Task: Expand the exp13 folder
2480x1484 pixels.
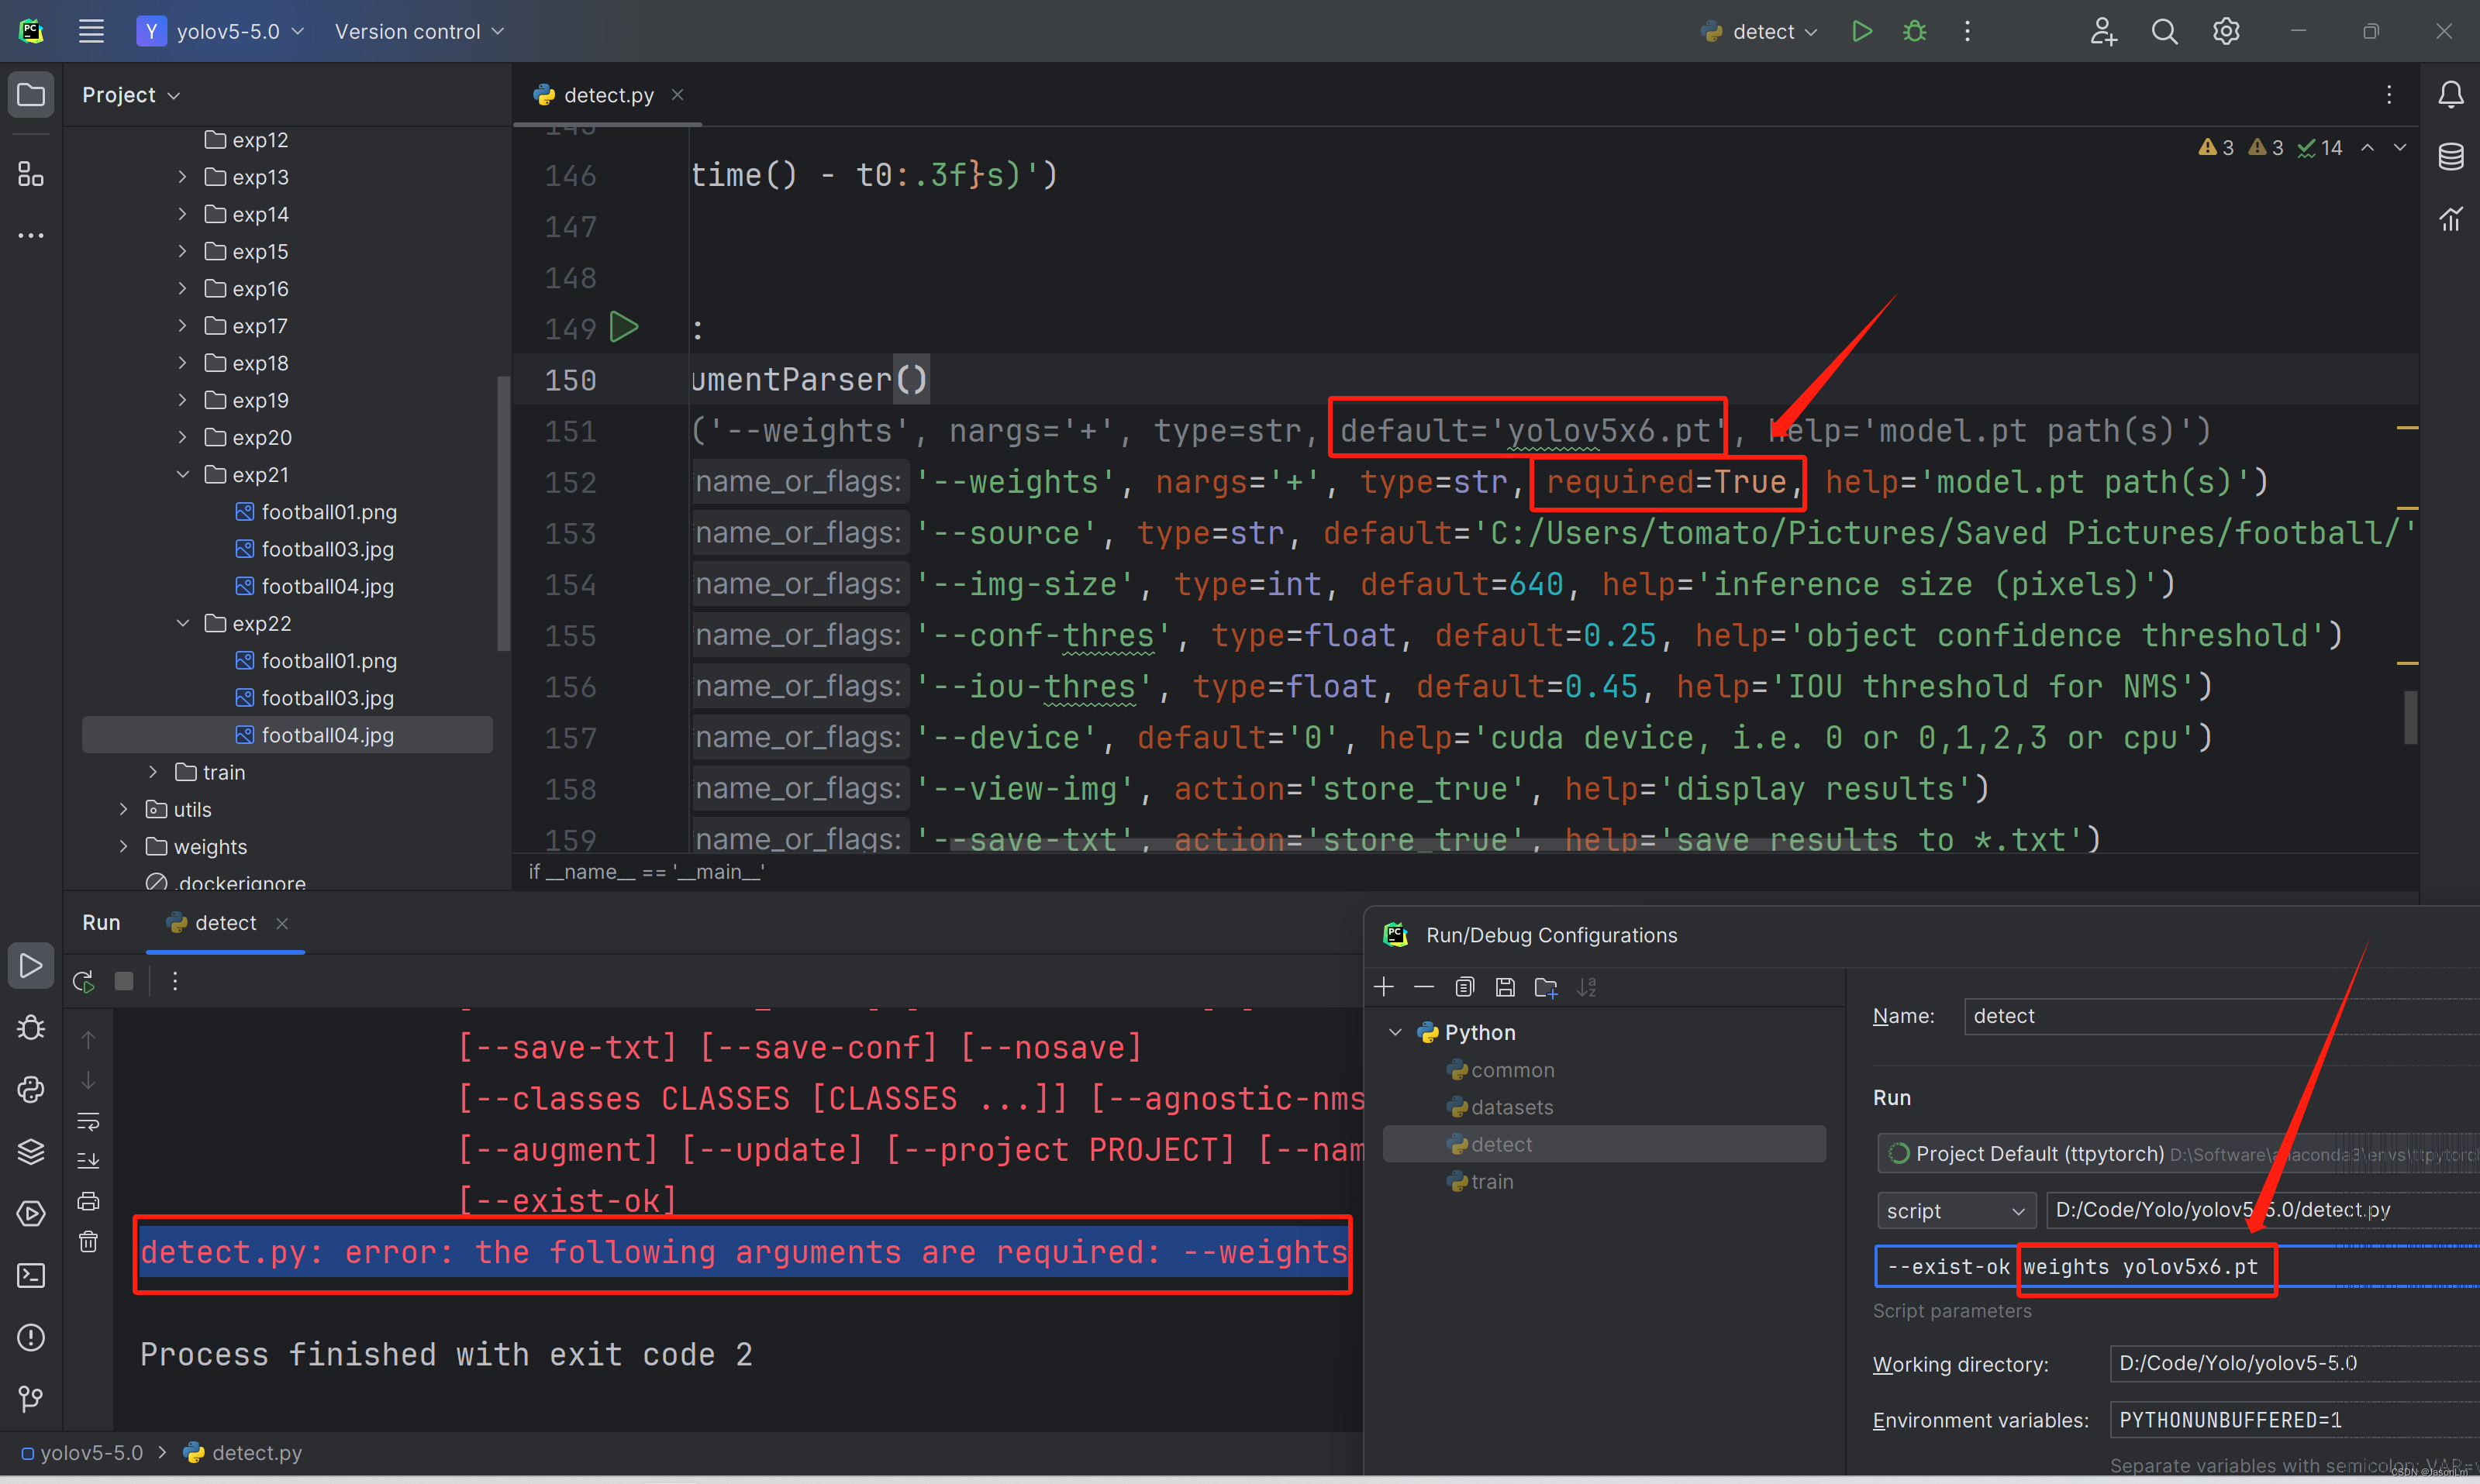Action: [183, 177]
